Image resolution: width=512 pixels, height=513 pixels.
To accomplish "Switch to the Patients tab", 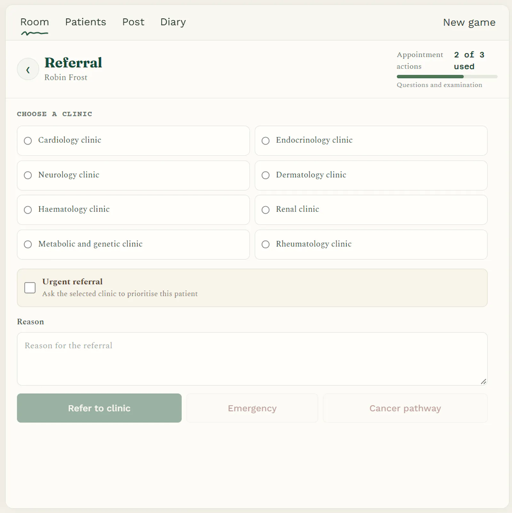I will [85, 22].
